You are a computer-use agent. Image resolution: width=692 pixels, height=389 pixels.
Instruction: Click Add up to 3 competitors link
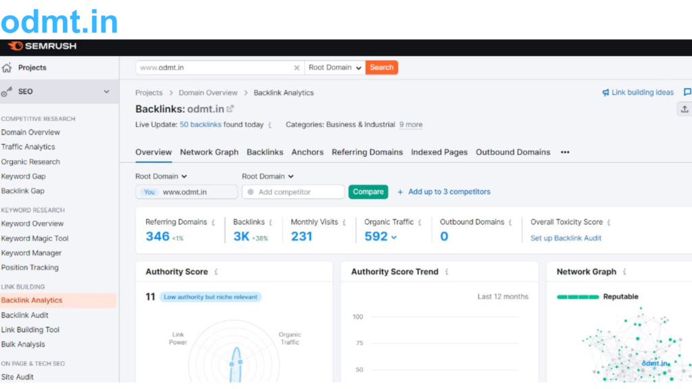(x=449, y=192)
